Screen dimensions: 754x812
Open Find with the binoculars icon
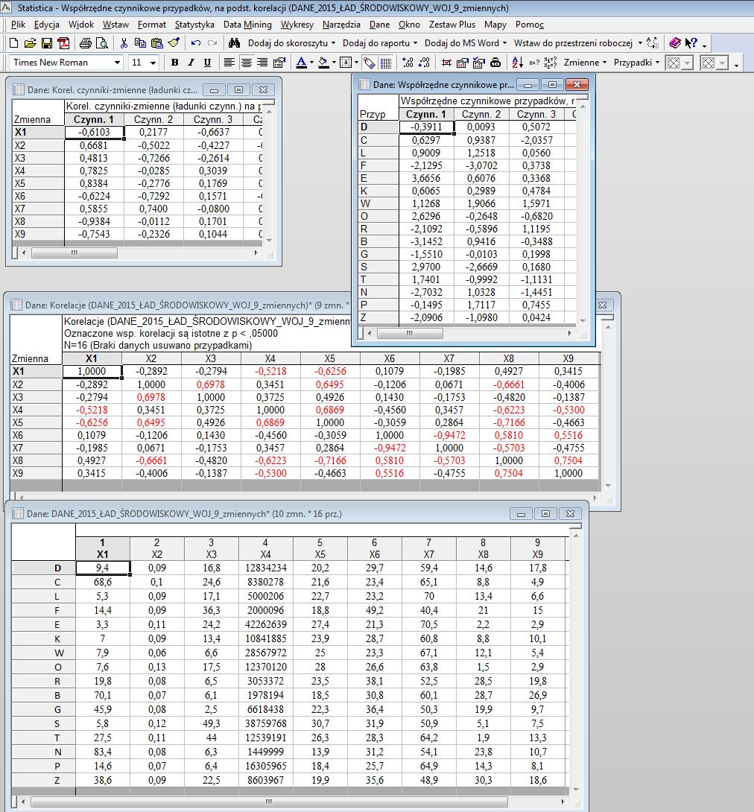[234, 43]
